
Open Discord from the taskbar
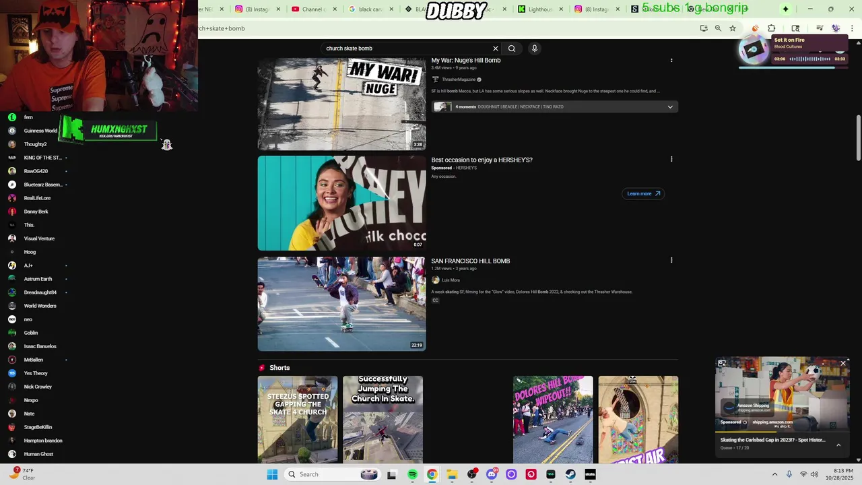(492, 474)
